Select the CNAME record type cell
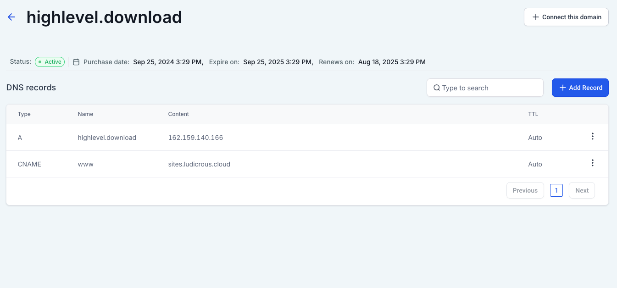Image resolution: width=617 pixels, height=288 pixels. coord(29,164)
